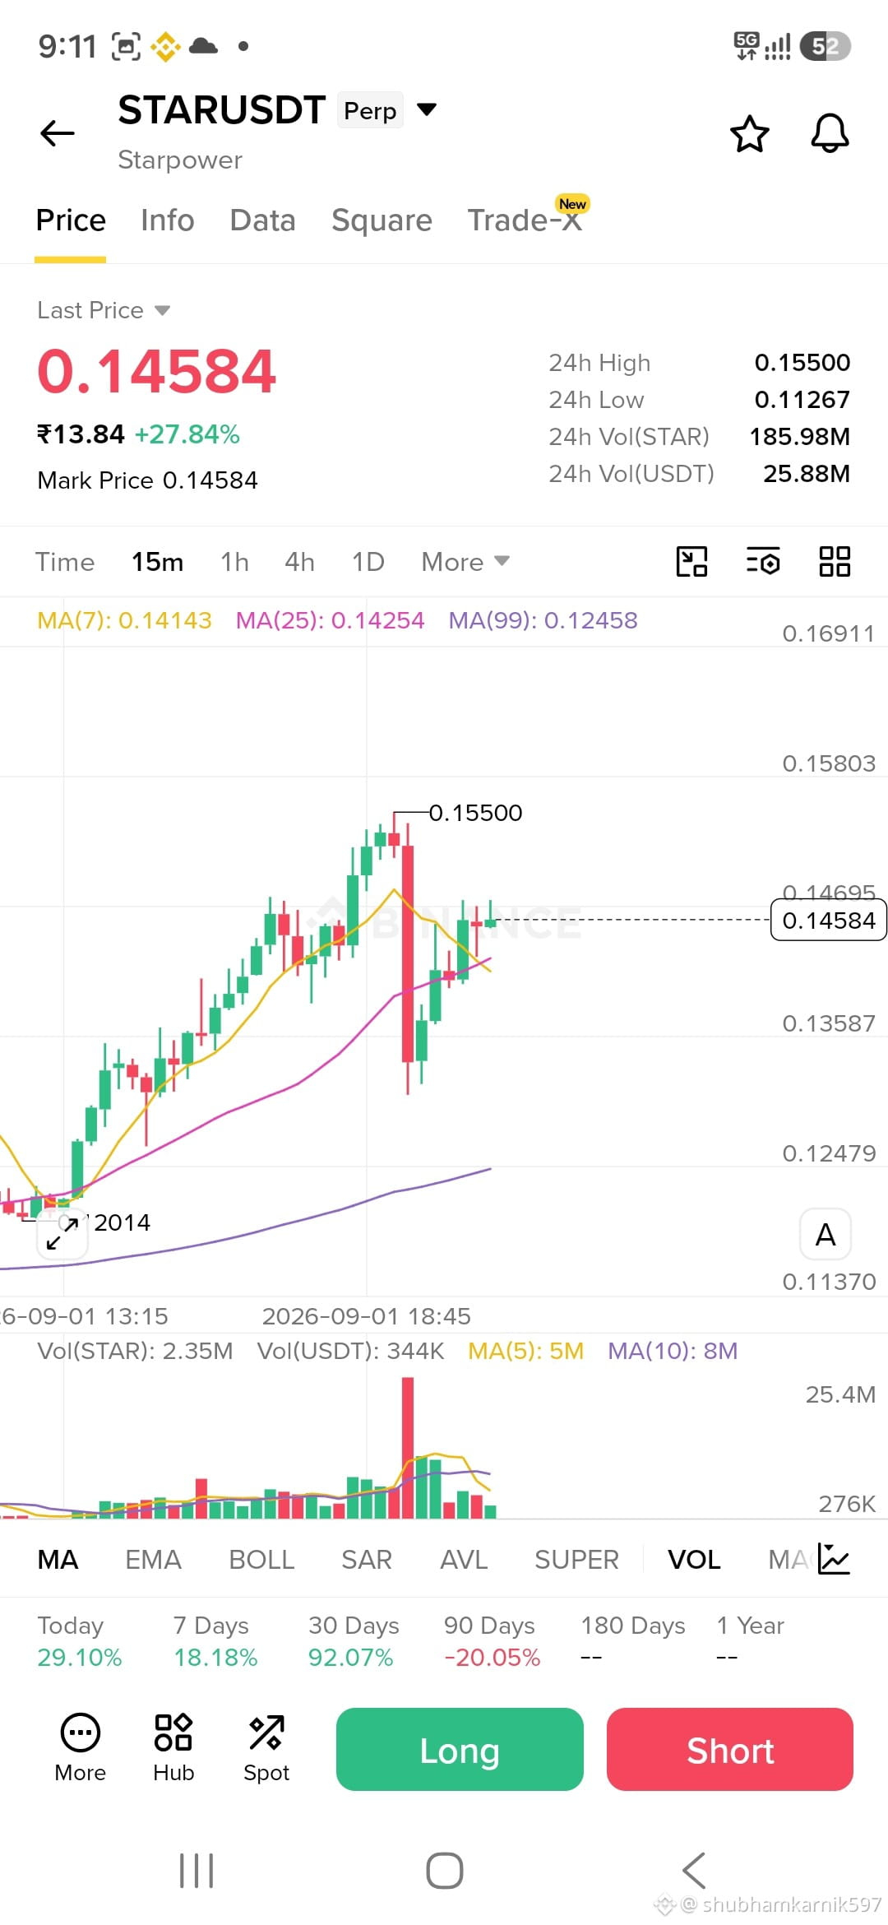
Task: Toggle the BOLL indicator overlay
Action: pos(261,1560)
